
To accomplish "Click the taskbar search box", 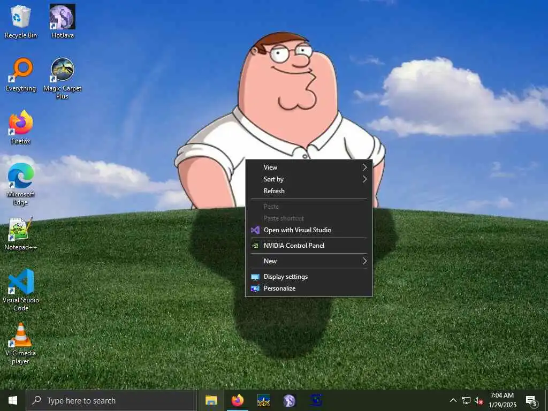I will click(111, 400).
